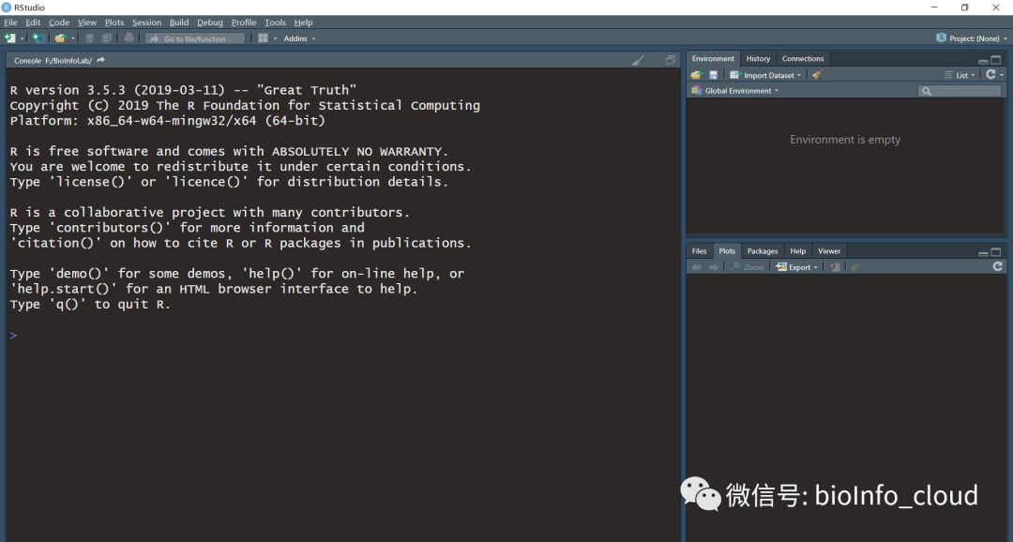This screenshot has width=1013, height=542.
Task: Open the Session menu
Action: [x=146, y=22]
